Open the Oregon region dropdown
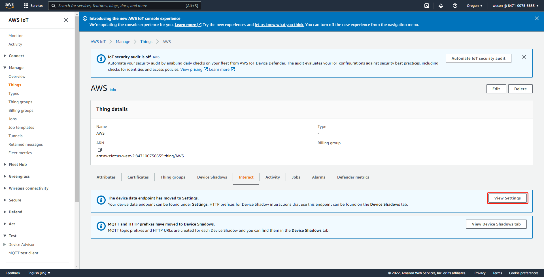This screenshot has height=277, width=544. coord(475,6)
